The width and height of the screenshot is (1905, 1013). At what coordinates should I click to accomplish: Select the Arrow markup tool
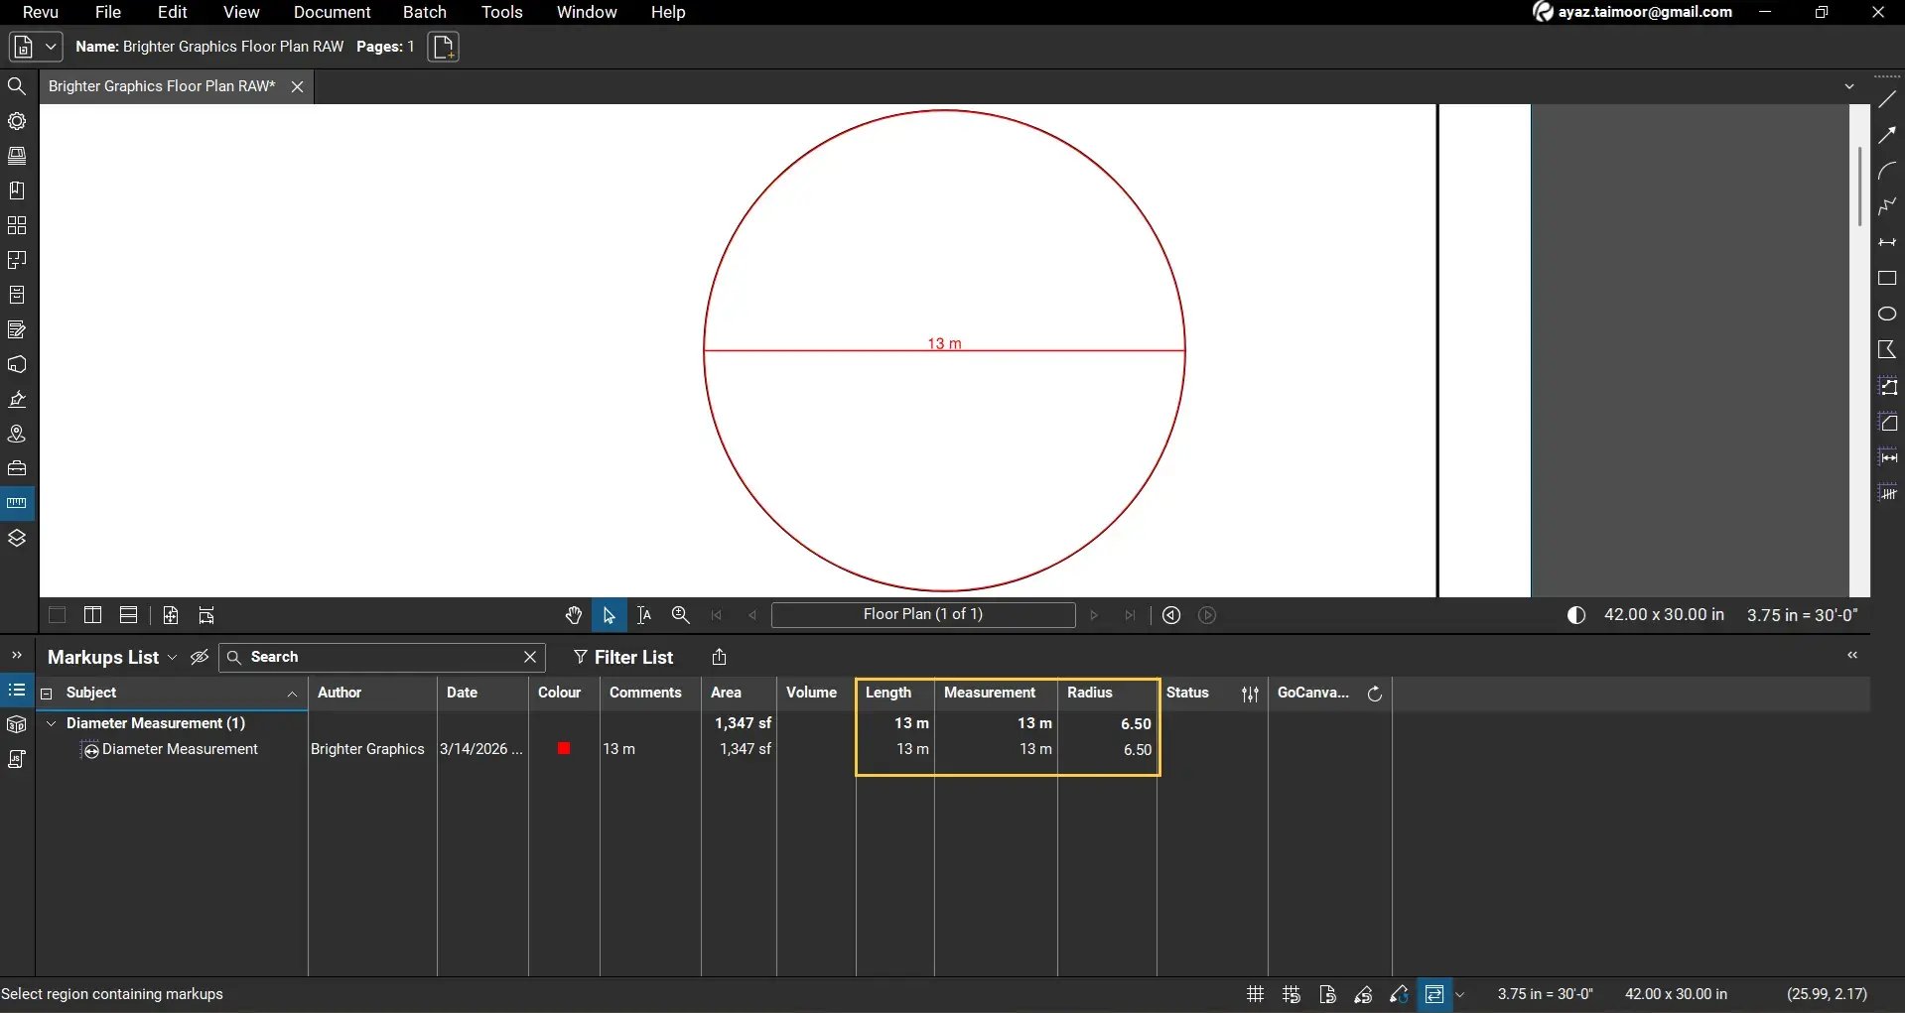pyautogui.click(x=1889, y=135)
